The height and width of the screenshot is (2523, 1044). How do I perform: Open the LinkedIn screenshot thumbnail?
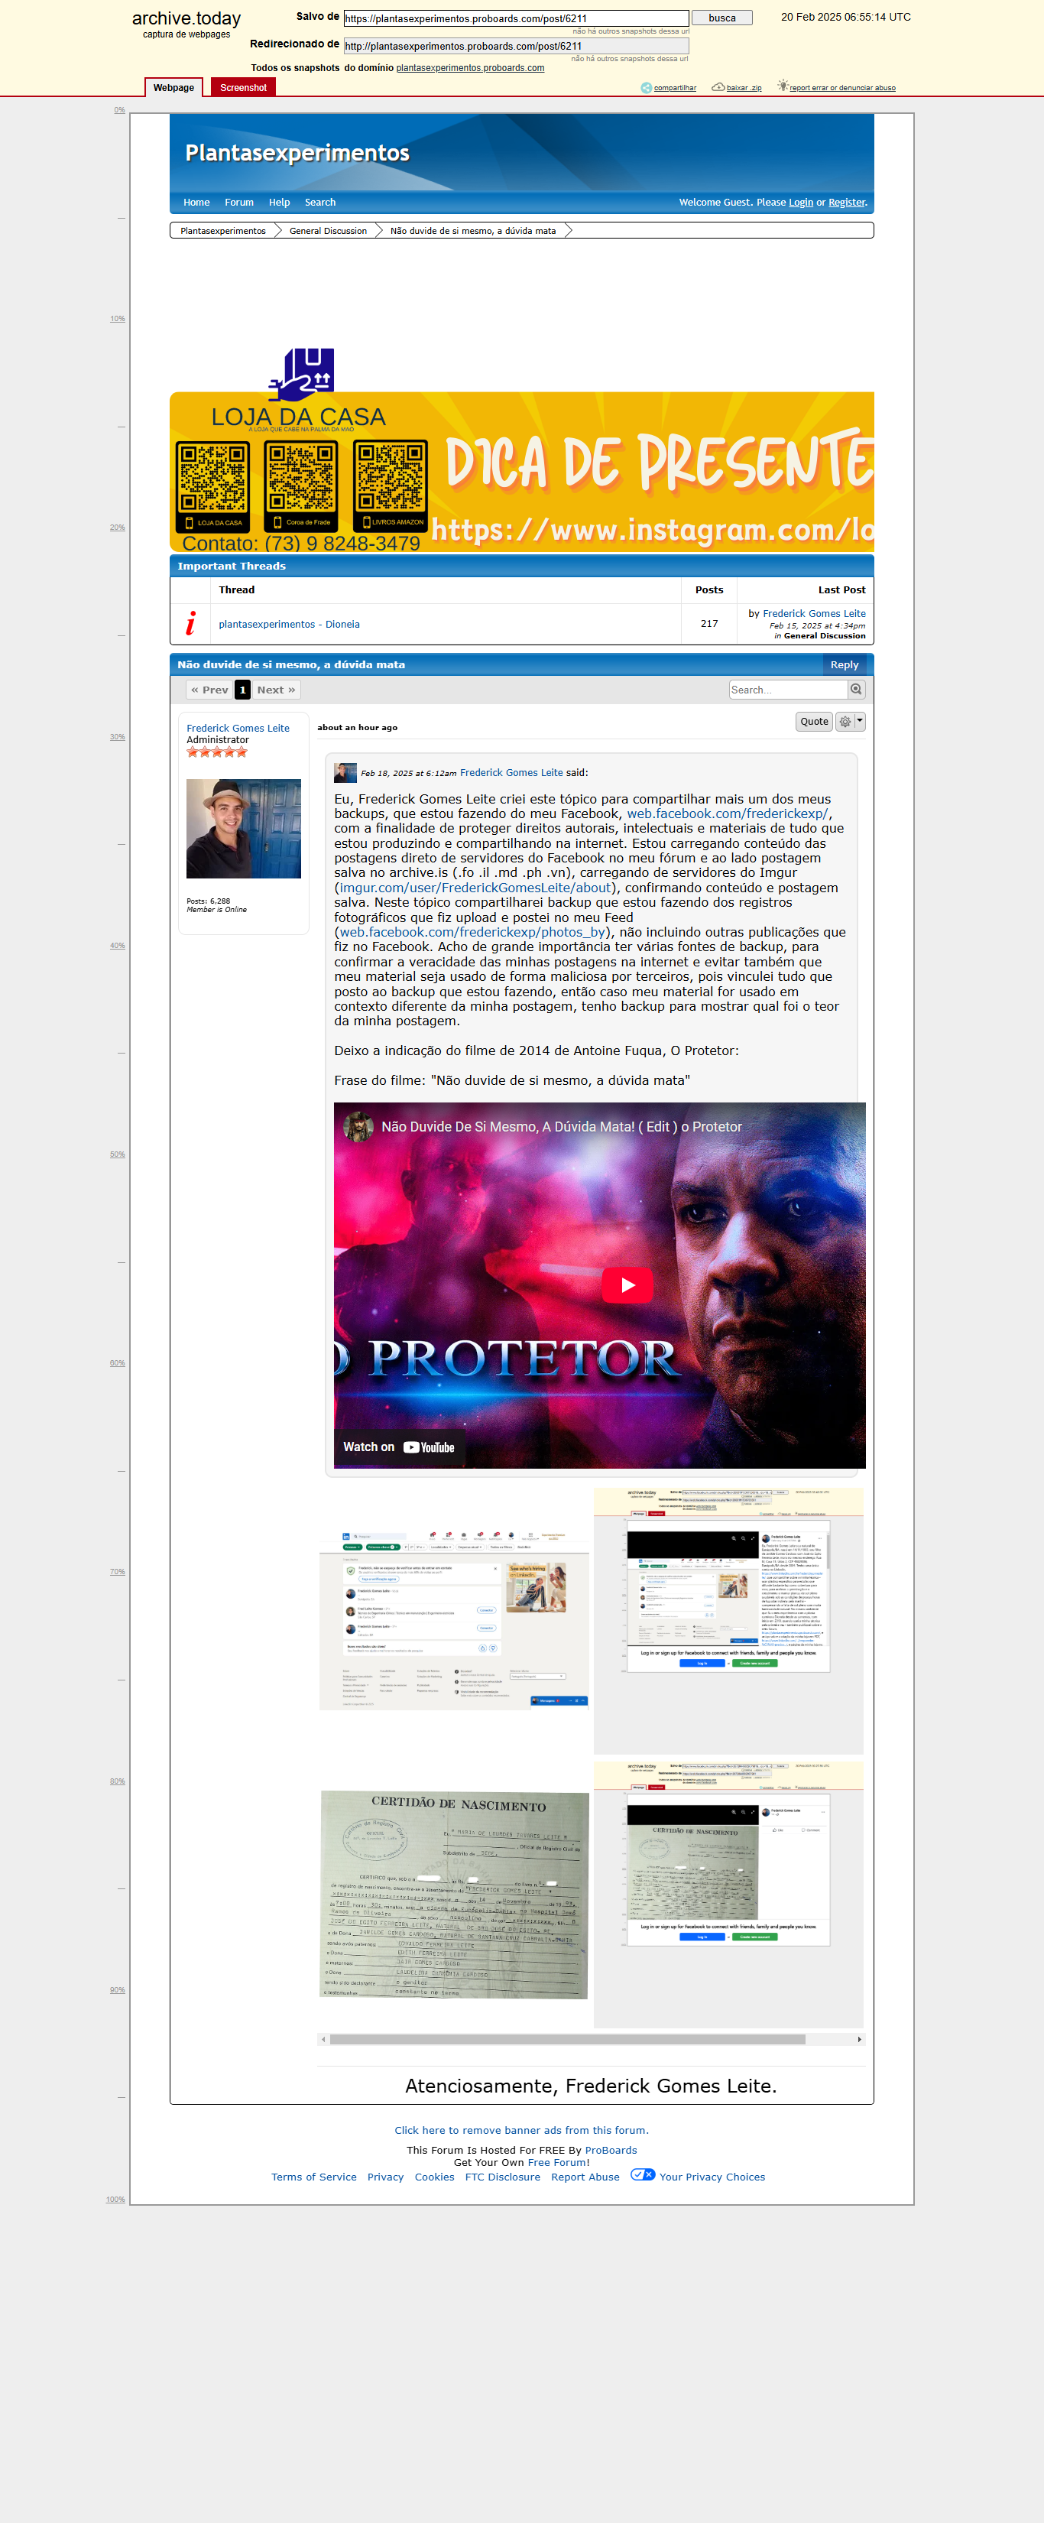(453, 1621)
